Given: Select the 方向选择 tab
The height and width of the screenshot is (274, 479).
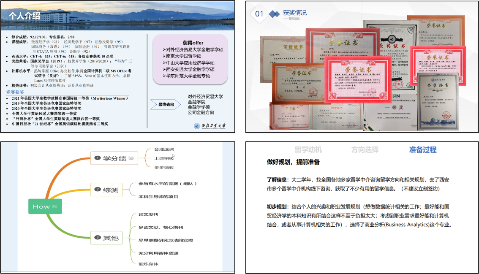Looking at the screenshot, I should click(365, 149).
